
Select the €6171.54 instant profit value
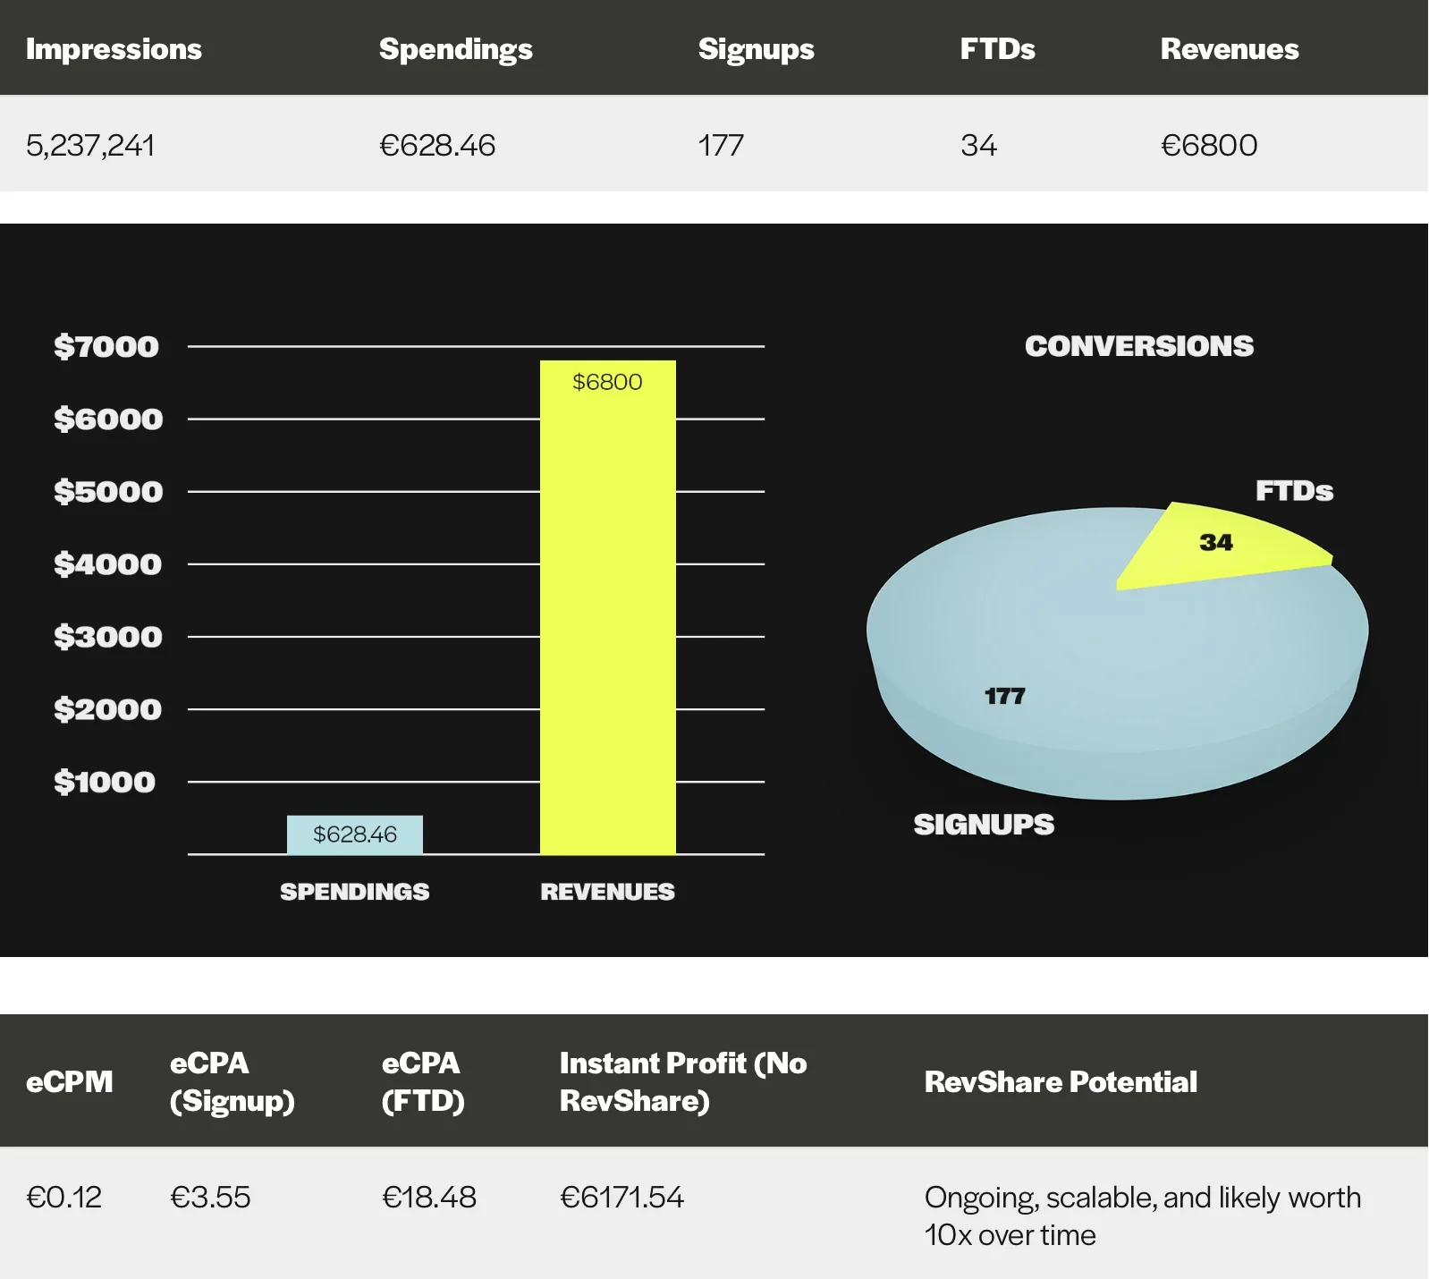621,1197
